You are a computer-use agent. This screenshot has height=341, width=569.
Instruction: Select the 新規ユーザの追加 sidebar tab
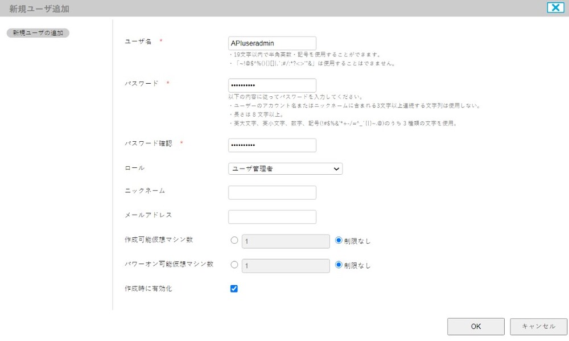point(38,33)
